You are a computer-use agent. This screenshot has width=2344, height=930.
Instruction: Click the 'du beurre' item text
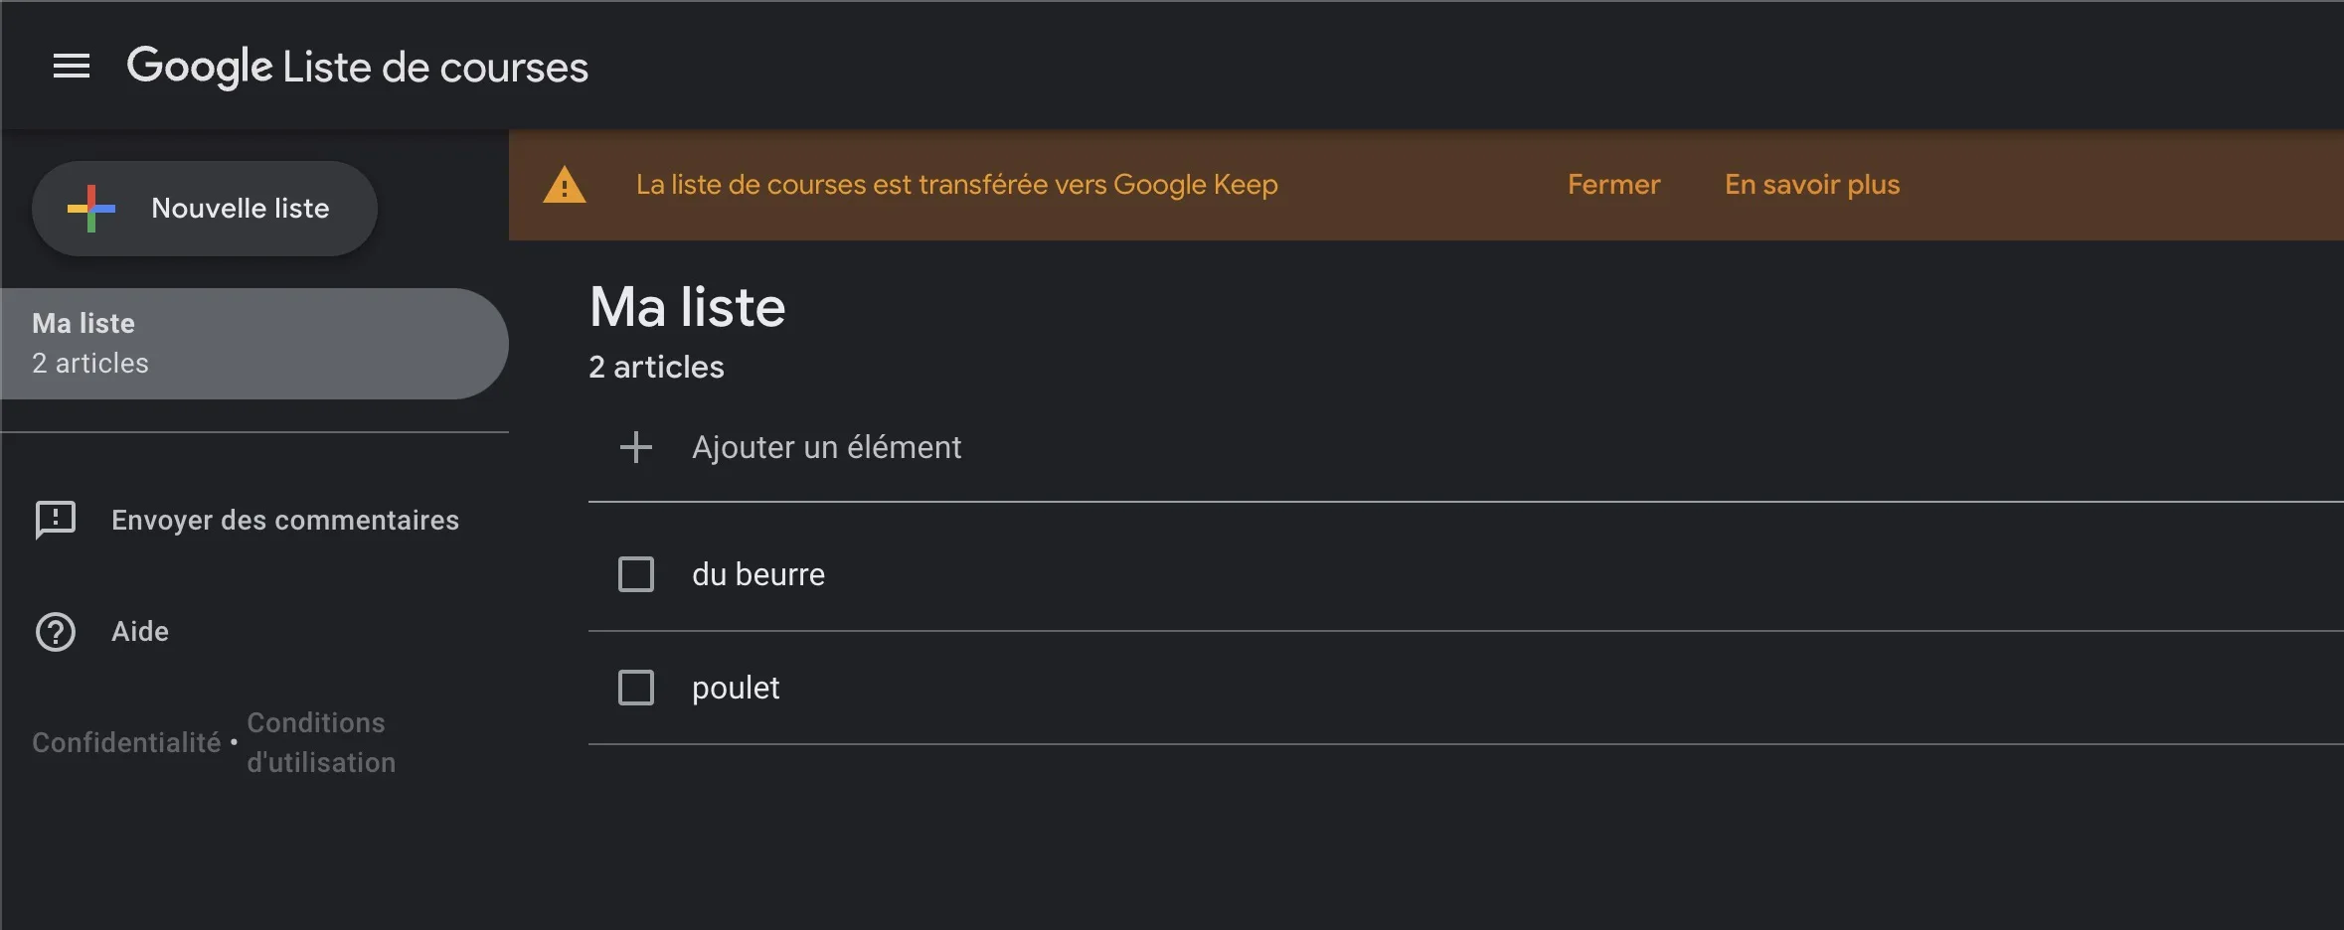tap(758, 574)
